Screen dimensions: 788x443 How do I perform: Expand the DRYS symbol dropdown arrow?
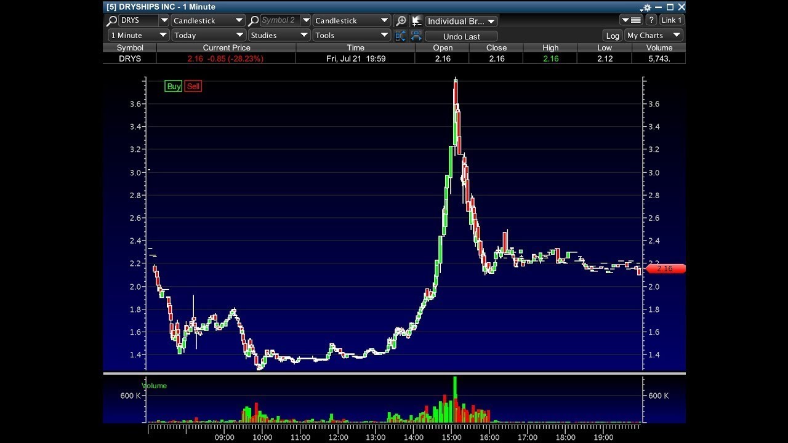point(163,20)
